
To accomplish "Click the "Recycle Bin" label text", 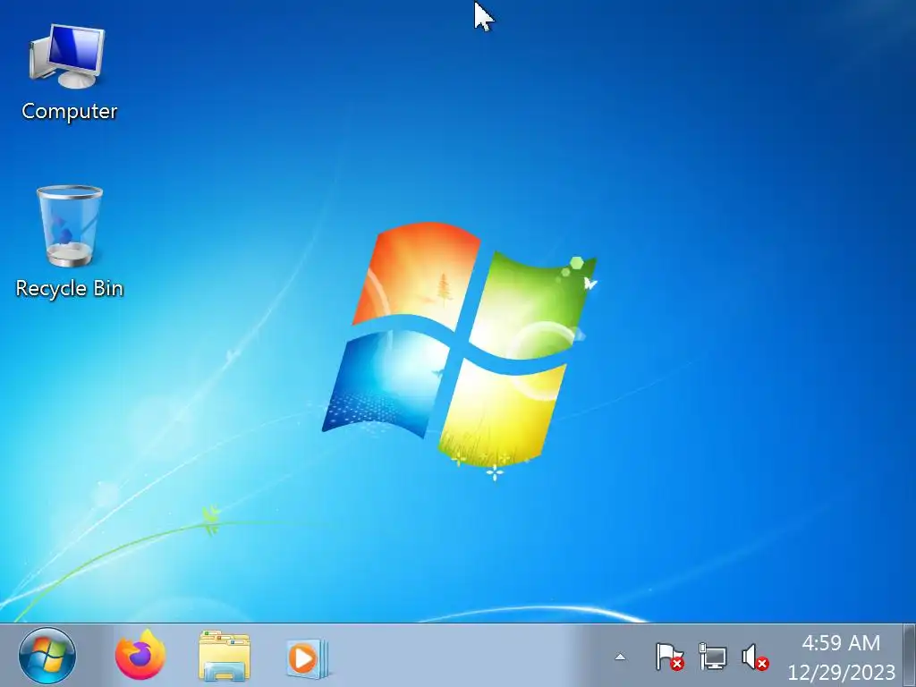I will 70,288.
